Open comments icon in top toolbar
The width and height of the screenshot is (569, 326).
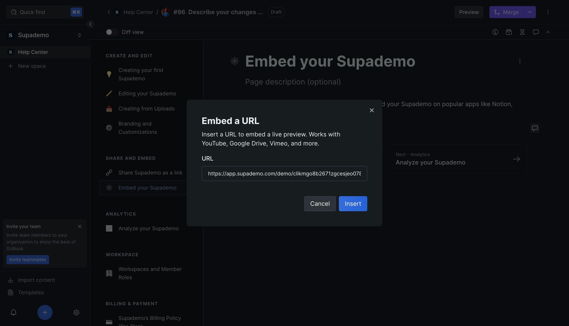point(536,32)
